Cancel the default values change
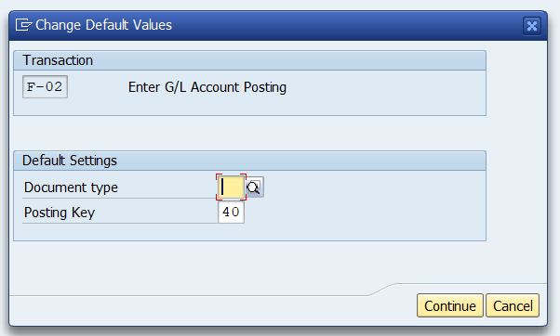 tap(513, 305)
